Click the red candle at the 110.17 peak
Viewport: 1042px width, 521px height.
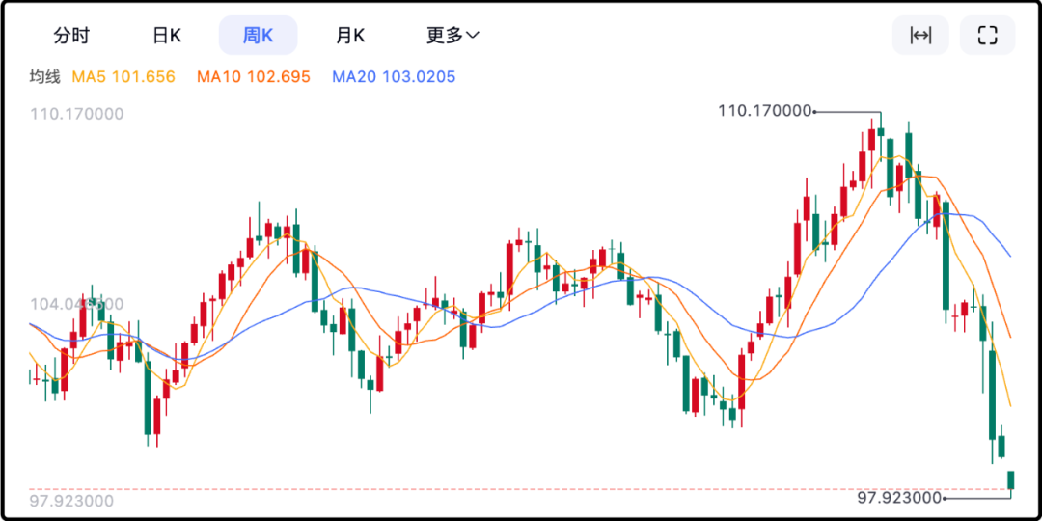[x=871, y=138]
